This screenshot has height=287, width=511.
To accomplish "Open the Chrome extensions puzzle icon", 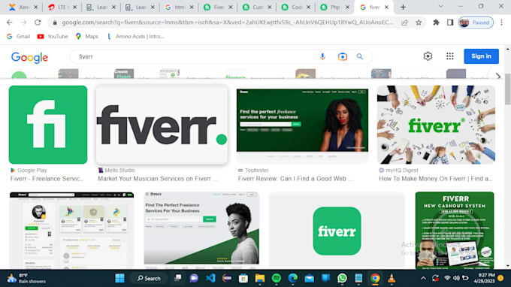I will 436,23.
